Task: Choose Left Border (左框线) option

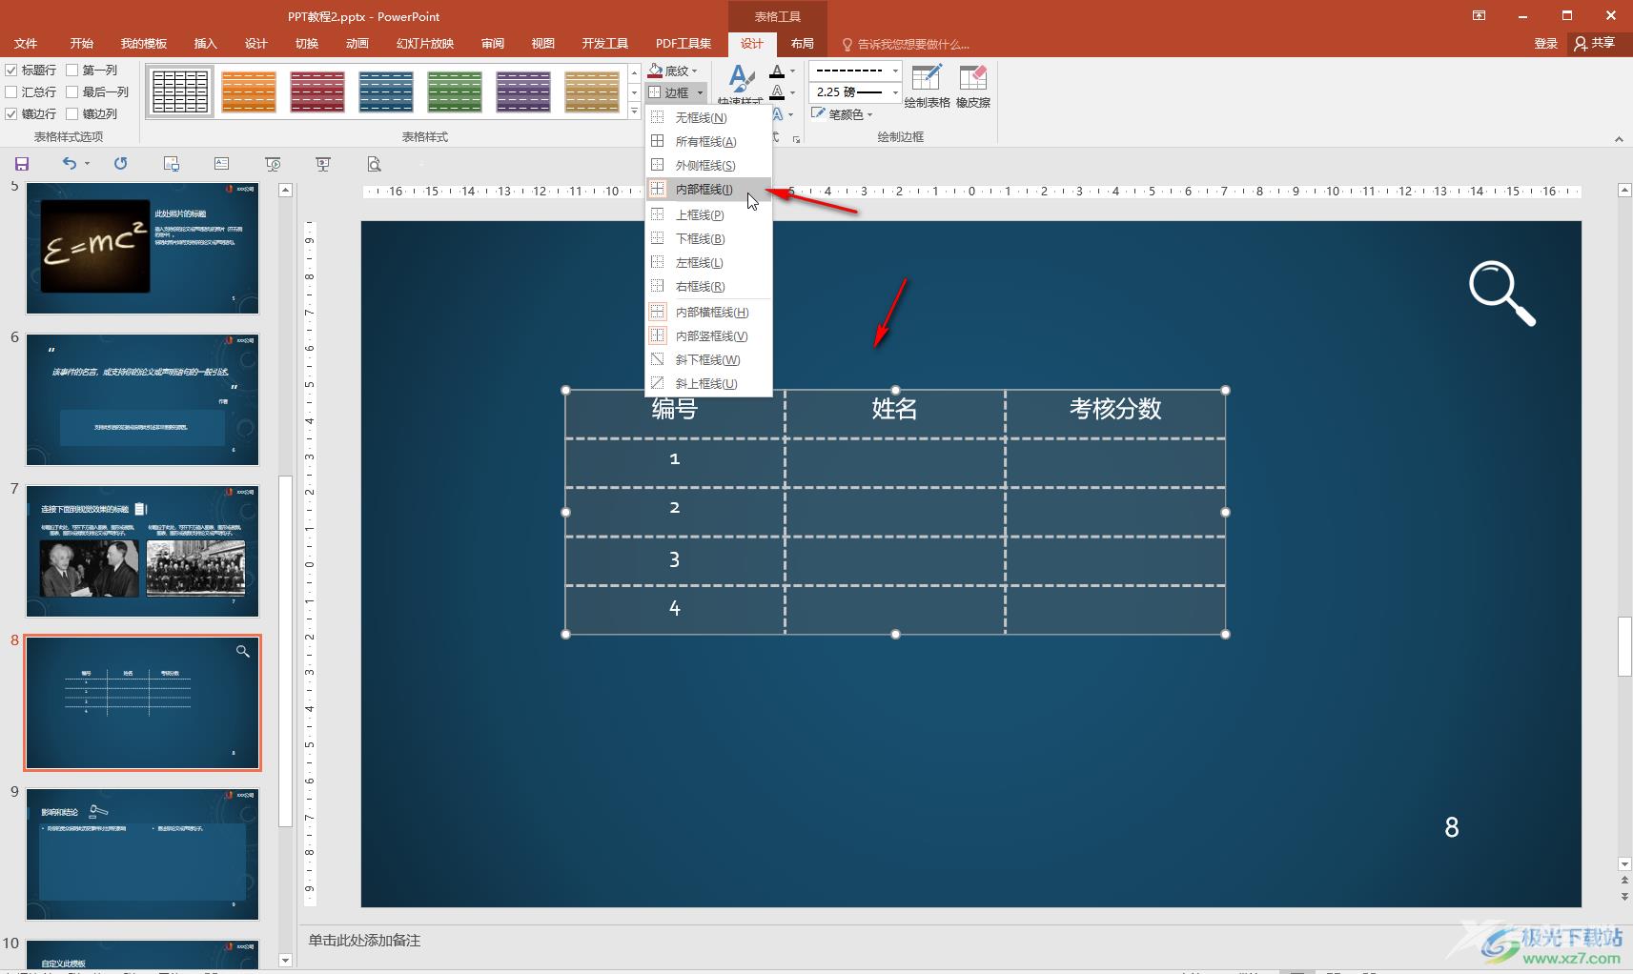Action: coord(708,262)
